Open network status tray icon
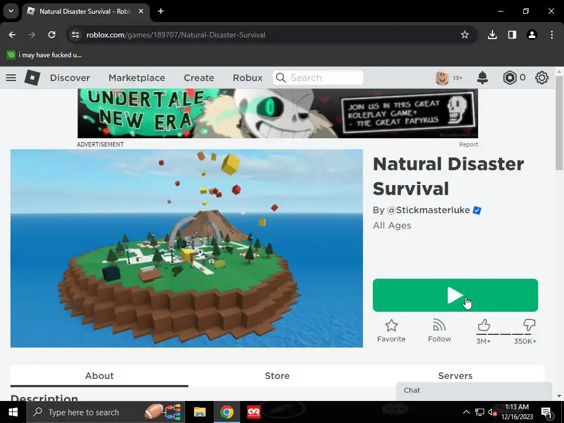The height and width of the screenshot is (423, 564). 480,412
